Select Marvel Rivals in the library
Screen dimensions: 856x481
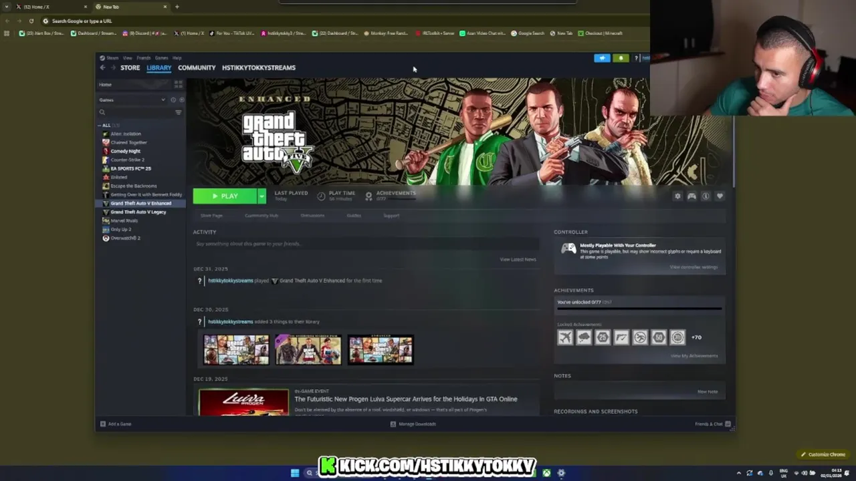pos(124,220)
